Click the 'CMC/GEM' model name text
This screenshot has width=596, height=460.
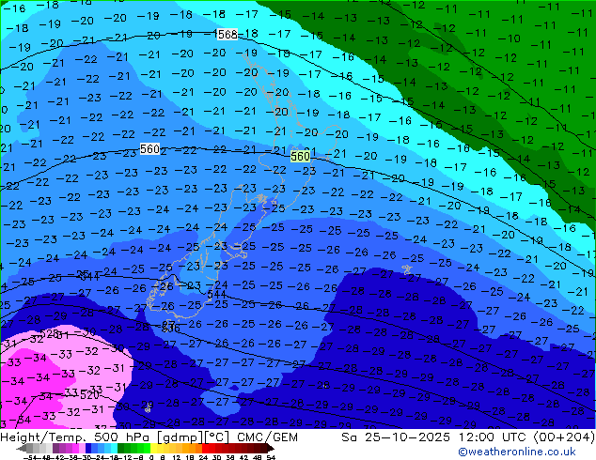(267, 437)
